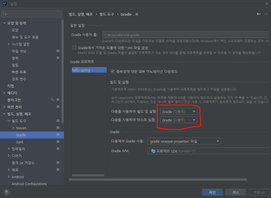
Task: Click the 적용(A) apply button
Action: [x=259, y=192]
